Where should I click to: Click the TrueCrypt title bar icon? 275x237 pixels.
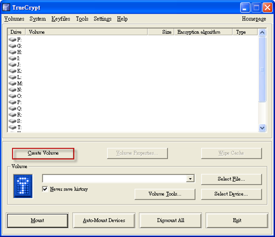point(6,7)
